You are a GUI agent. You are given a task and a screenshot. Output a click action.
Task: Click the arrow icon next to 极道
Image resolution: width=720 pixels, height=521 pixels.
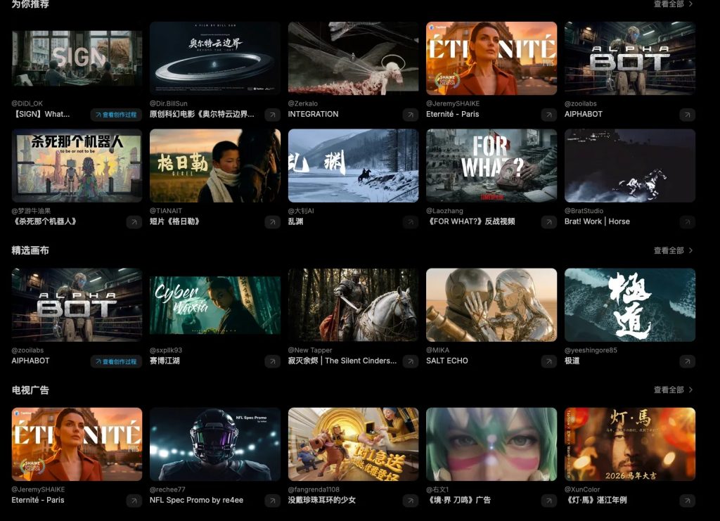coord(687,361)
